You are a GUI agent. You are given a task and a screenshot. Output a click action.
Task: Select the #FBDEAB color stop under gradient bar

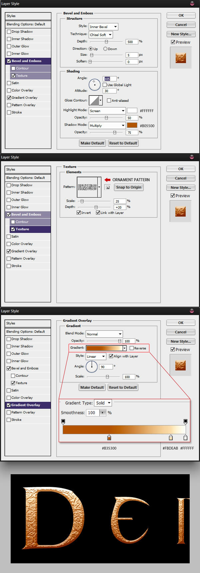pyautogui.click(x=171, y=438)
